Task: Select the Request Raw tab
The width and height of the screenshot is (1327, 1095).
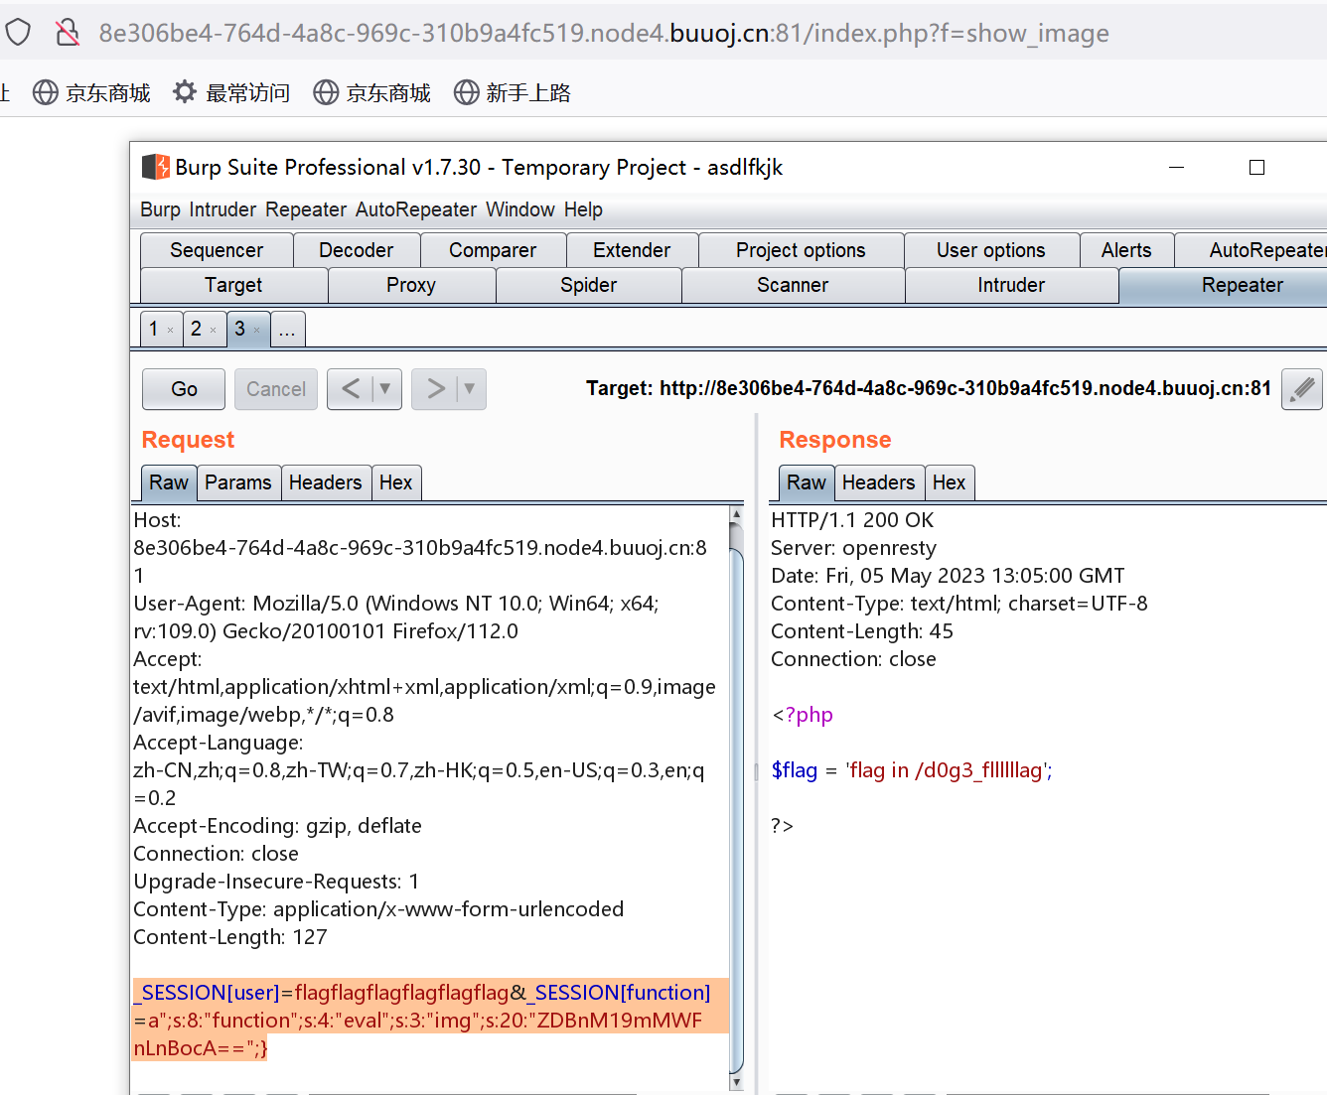Action: point(169,482)
